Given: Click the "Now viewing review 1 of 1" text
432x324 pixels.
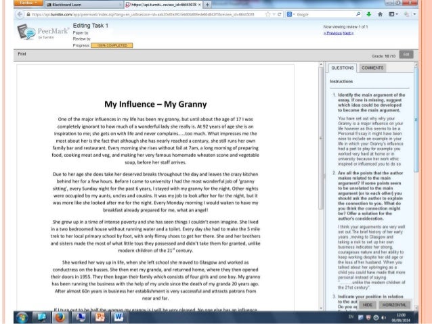Looking at the screenshot, I should [x=345, y=27].
